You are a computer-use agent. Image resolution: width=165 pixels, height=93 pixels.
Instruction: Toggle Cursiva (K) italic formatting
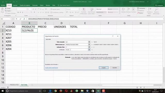(20, 12)
